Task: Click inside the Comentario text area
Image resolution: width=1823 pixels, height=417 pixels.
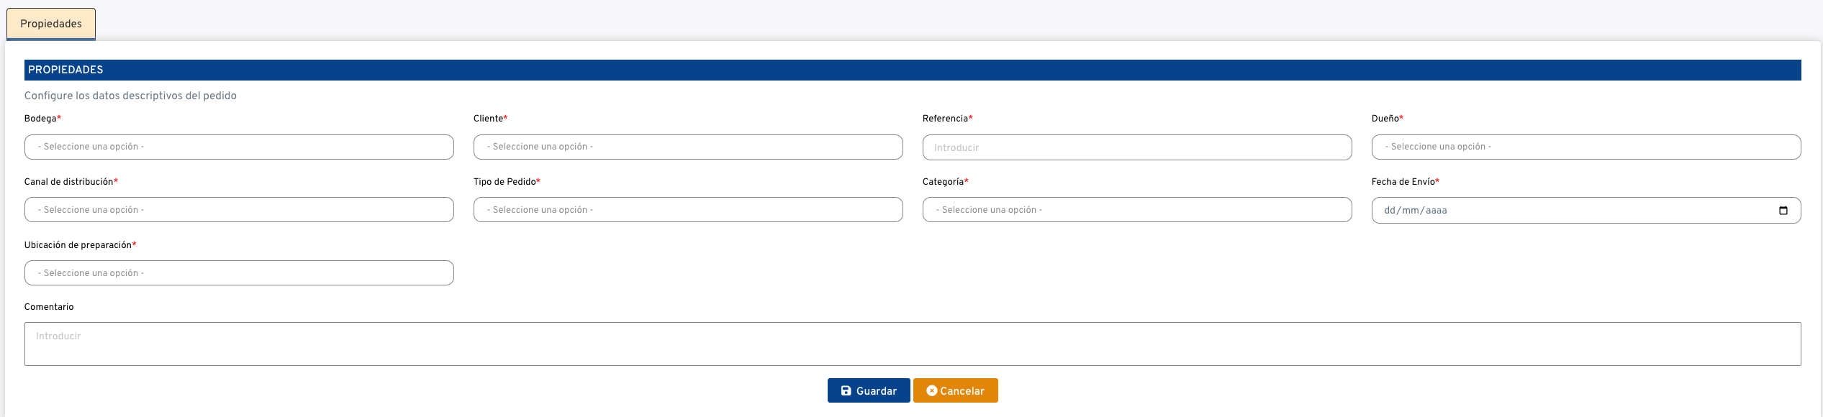Action: pyautogui.click(x=913, y=344)
